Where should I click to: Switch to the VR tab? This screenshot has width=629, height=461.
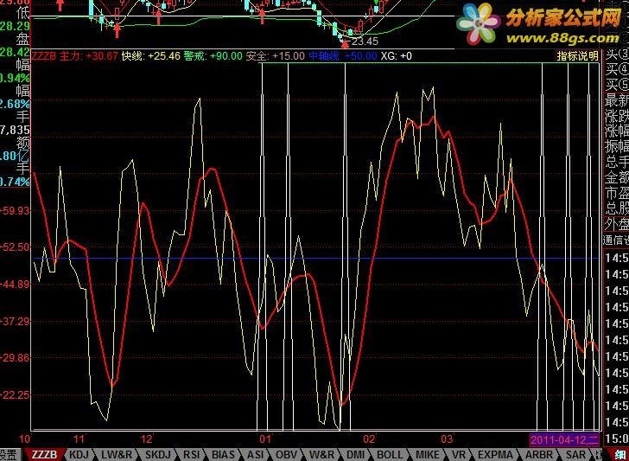[x=460, y=455]
